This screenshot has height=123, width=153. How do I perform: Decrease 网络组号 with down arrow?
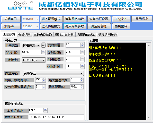[x=82, y=60]
